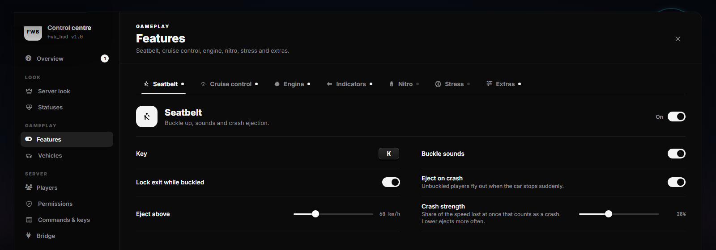Open the Vehicles page
Image resolution: width=716 pixels, height=250 pixels.
(67, 155)
